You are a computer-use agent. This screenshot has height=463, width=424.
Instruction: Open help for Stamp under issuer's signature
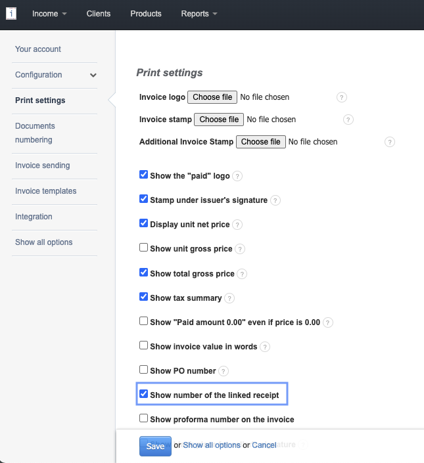click(275, 200)
